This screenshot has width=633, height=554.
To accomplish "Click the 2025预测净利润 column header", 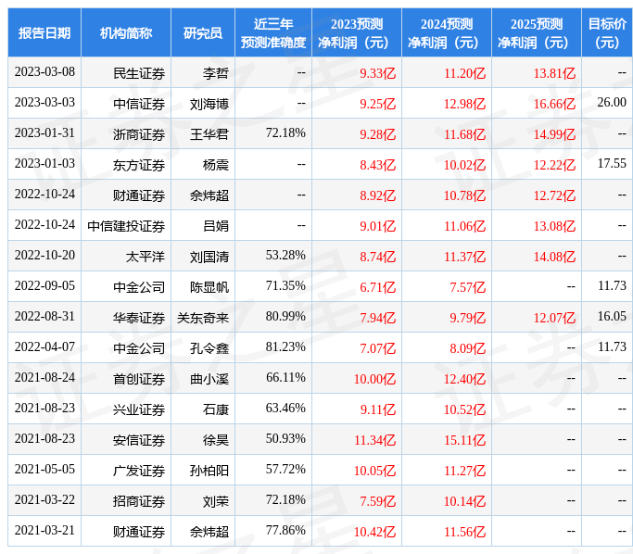I will point(537,32).
